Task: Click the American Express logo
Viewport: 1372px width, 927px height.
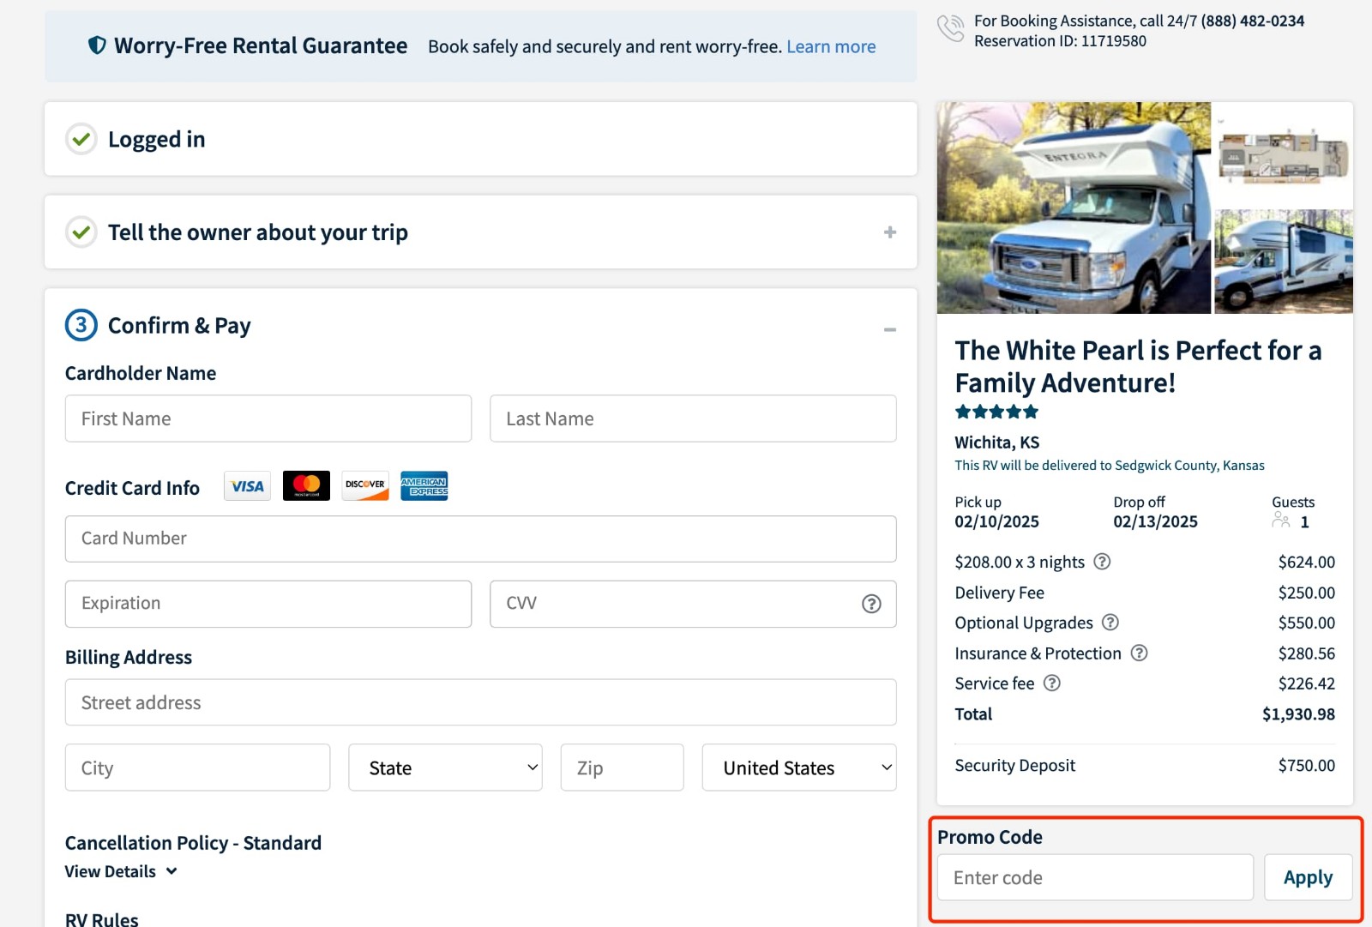Action: tap(424, 485)
